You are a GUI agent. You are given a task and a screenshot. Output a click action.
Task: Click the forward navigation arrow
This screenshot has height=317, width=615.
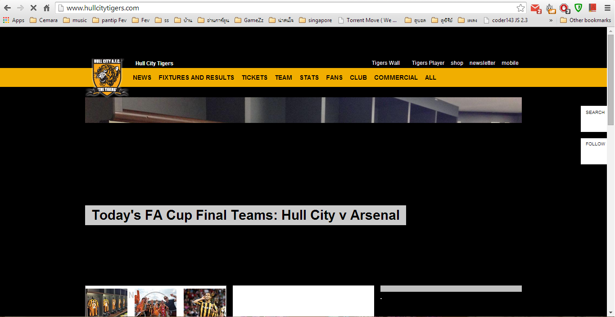point(20,8)
